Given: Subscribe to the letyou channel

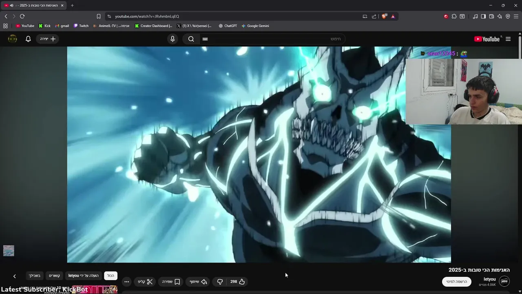Looking at the screenshot, I should point(456,281).
